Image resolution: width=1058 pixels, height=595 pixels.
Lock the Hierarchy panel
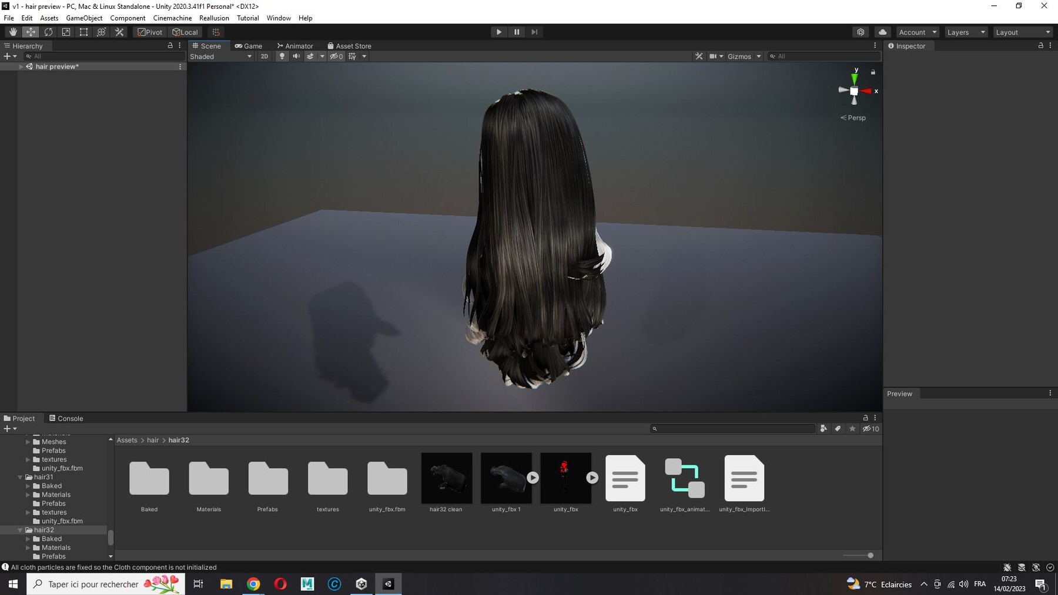click(x=170, y=45)
